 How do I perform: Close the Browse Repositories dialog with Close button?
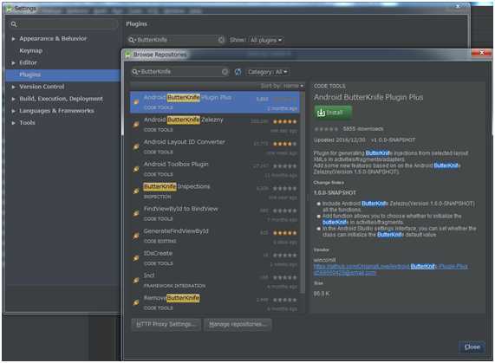click(472, 347)
